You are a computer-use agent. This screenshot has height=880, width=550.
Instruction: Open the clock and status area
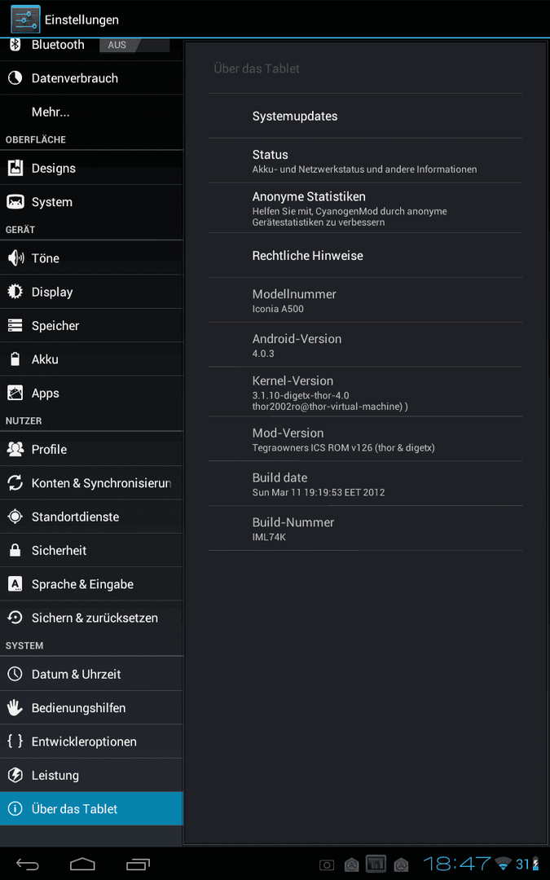(x=481, y=864)
